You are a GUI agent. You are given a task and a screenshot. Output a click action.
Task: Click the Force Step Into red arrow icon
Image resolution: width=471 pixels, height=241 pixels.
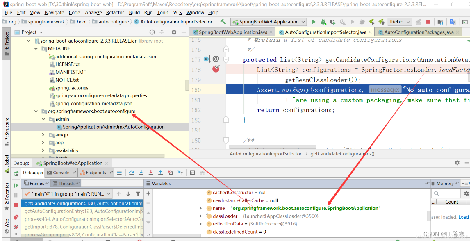(151, 173)
